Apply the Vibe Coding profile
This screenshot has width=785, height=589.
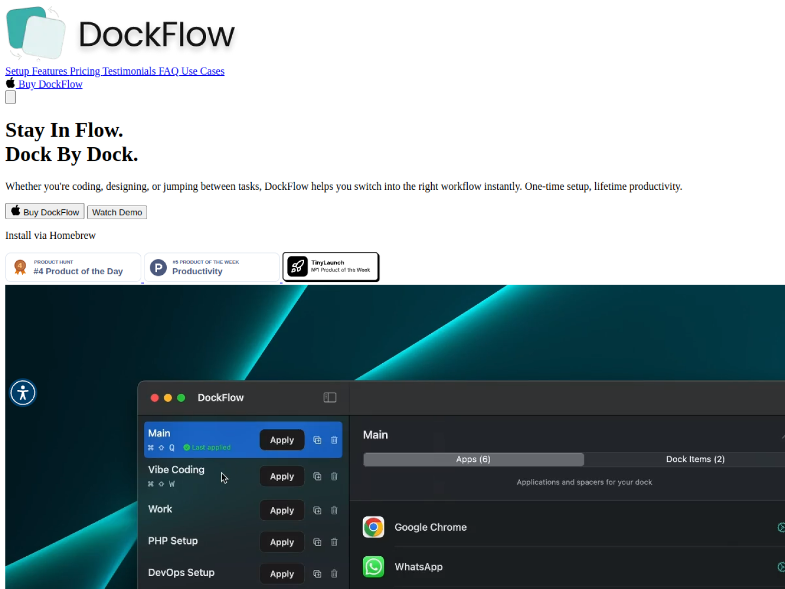282,477
